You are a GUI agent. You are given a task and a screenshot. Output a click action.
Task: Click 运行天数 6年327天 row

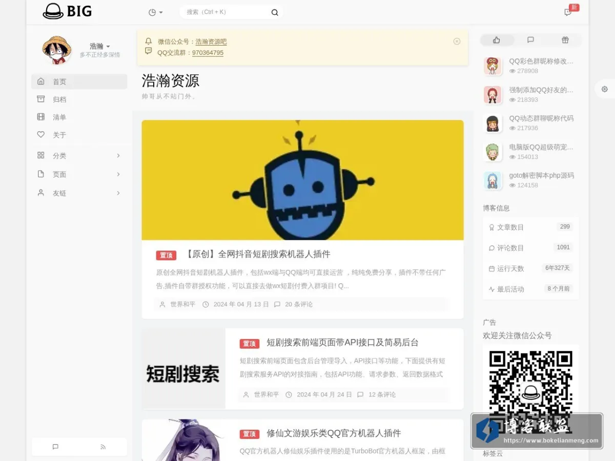(531, 268)
